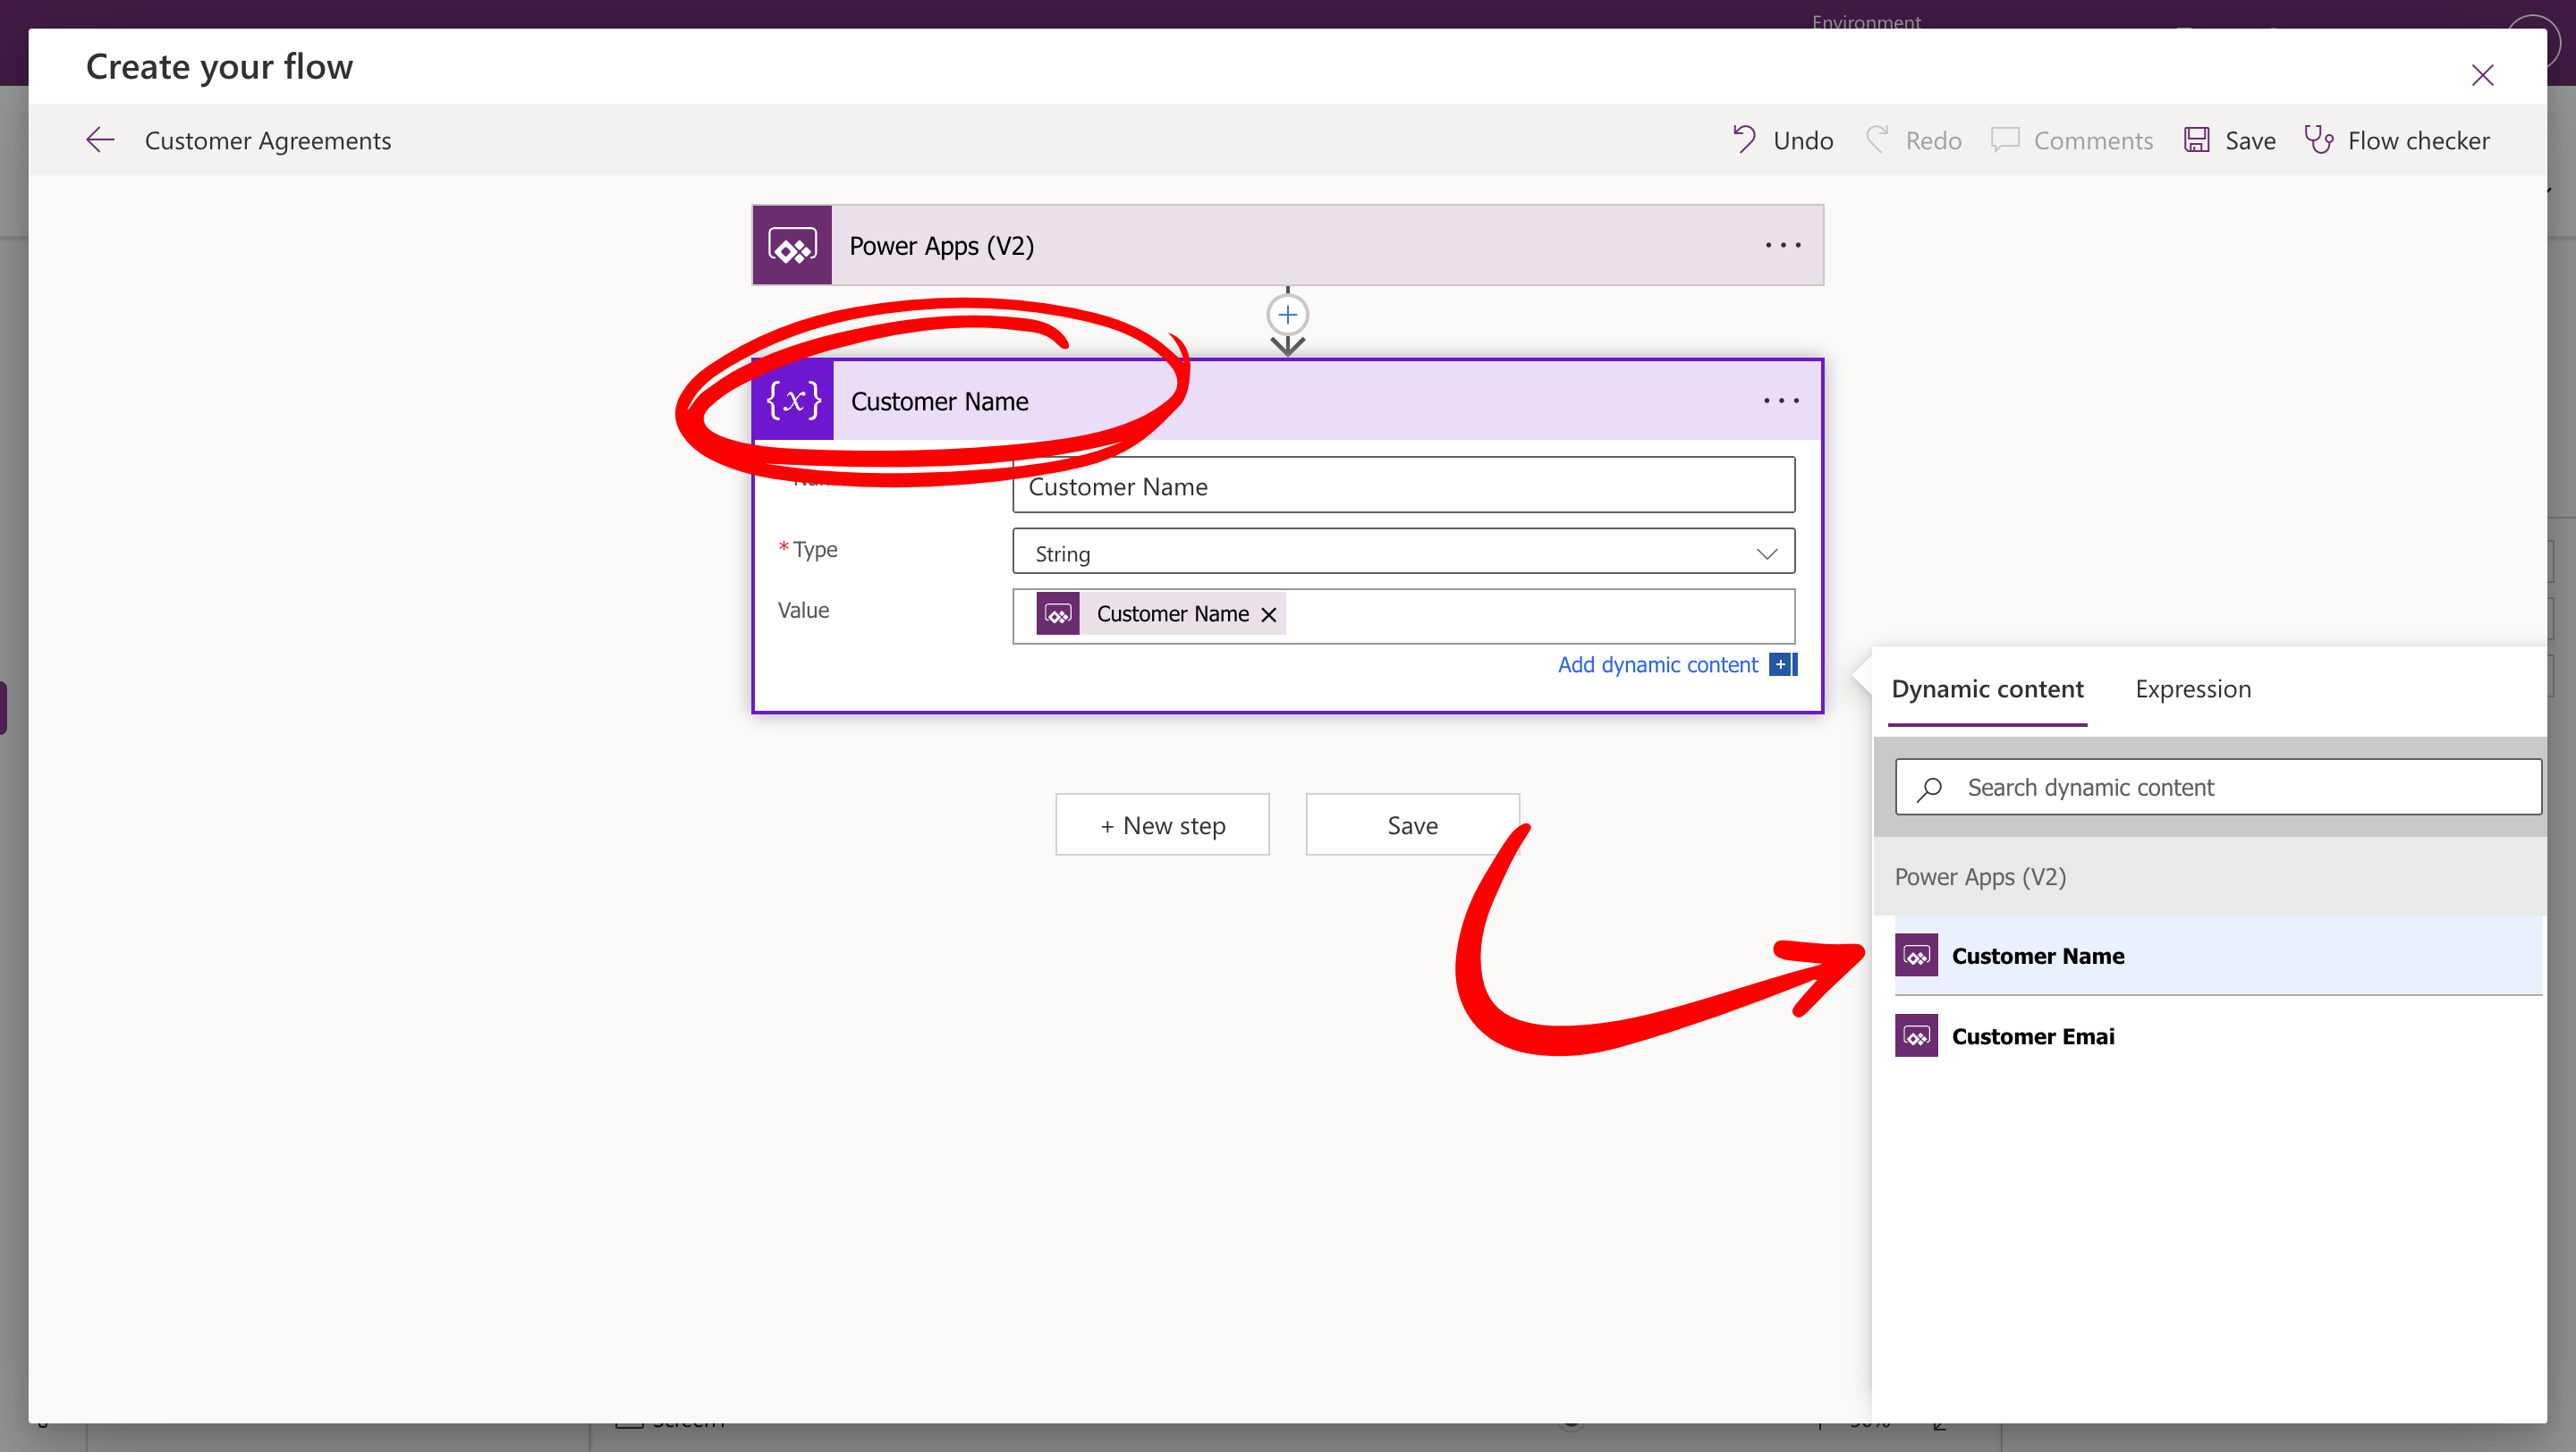
Task: Click Add dynamic content link
Action: pyautogui.click(x=1657, y=664)
